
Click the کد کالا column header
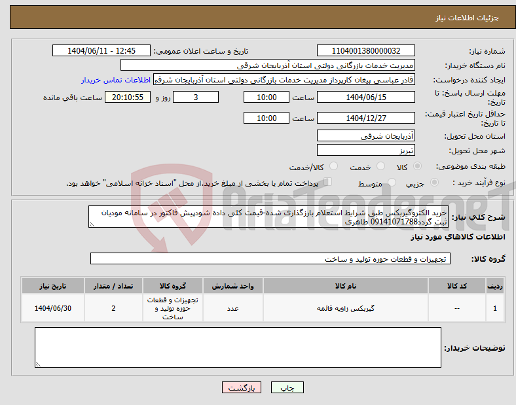tap(457, 286)
